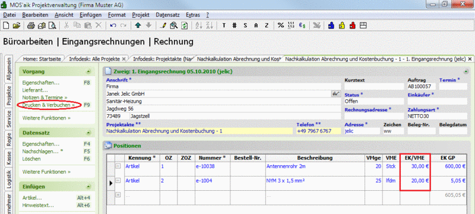Click the euro dollar currency icon

[302, 26]
